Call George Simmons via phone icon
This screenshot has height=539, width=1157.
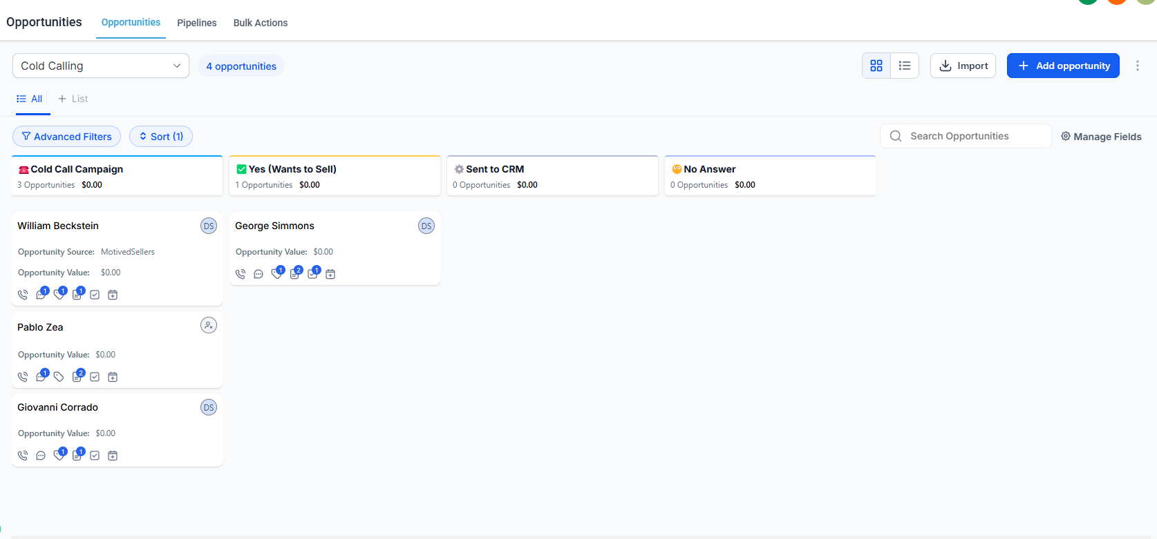(x=241, y=274)
